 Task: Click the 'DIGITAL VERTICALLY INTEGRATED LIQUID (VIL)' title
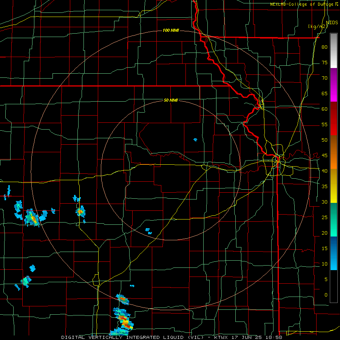(133, 337)
